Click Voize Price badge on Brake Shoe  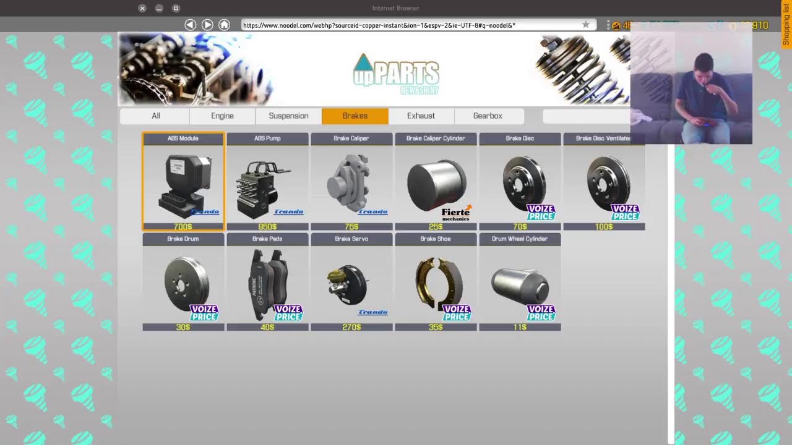pos(457,313)
